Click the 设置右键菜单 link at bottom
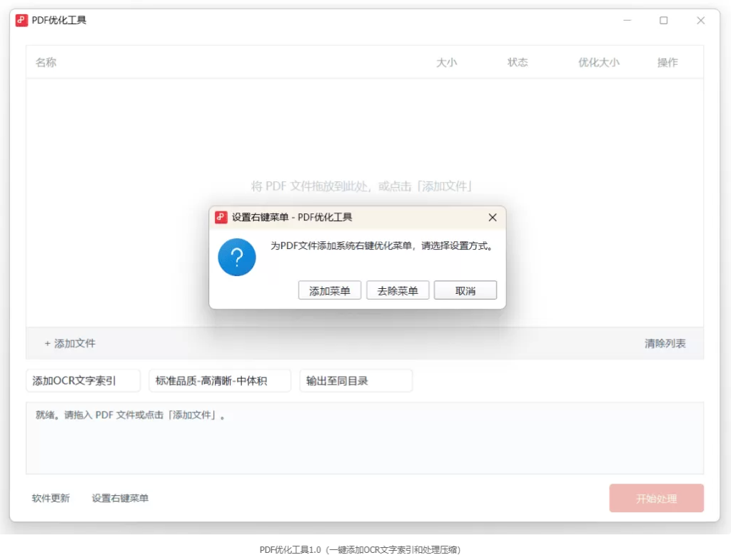The height and width of the screenshot is (560, 731). pos(120,498)
